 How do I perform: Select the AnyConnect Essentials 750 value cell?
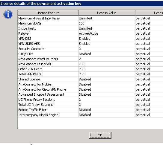(x=107, y=64)
